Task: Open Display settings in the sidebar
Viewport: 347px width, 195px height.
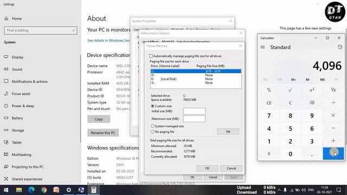Action: 17,57
